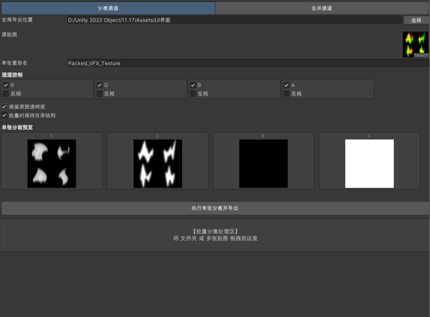
Task: Click the R channel preview image
Action: point(52,164)
